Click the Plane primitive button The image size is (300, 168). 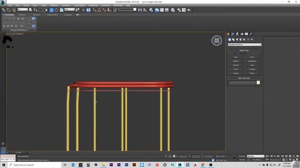point(252,73)
